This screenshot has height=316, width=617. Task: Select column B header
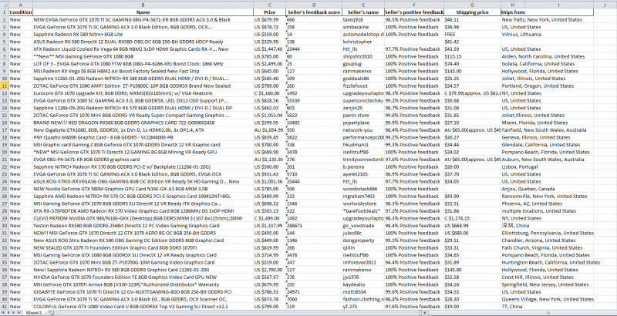point(143,5)
